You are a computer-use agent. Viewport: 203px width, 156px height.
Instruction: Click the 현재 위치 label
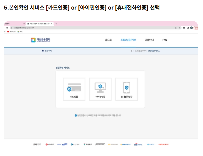[x=48, y=51]
